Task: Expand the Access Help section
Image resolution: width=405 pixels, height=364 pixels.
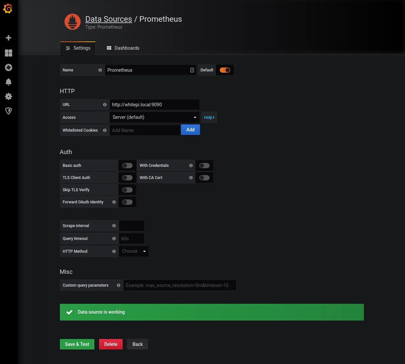Action: (209, 117)
